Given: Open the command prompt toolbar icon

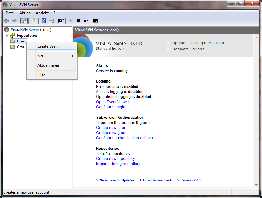Looking at the screenshot, I should 96,21.
